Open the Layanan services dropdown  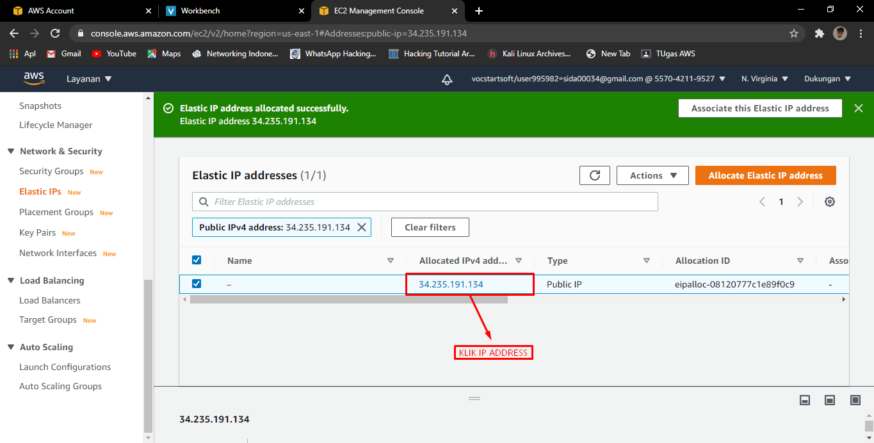[x=89, y=79]
